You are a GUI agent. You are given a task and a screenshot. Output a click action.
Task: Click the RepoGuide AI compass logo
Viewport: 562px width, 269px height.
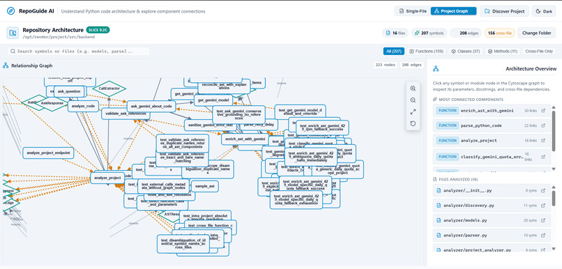click(x=10, y=11)
